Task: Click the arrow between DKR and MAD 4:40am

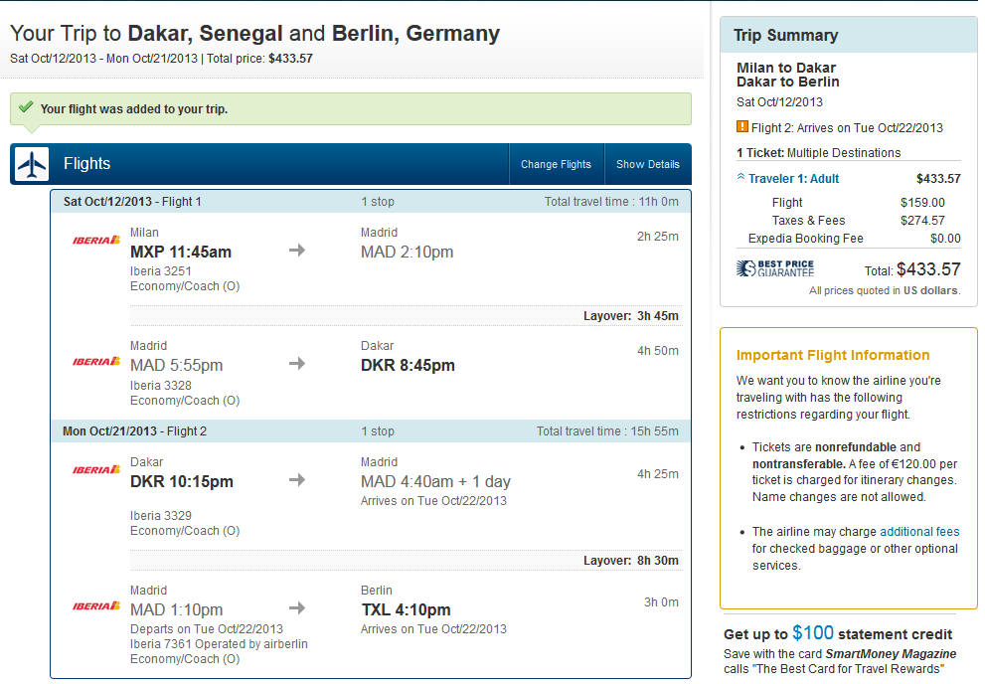Action: tap(297, 480)
